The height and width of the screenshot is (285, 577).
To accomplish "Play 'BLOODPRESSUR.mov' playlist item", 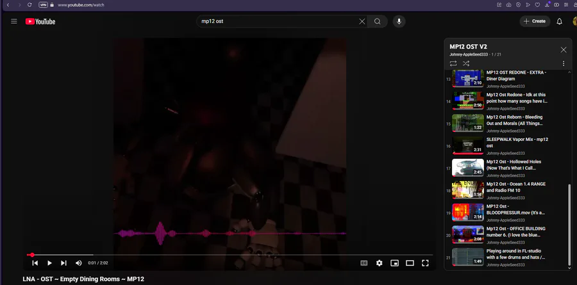I will click(508, 213).
